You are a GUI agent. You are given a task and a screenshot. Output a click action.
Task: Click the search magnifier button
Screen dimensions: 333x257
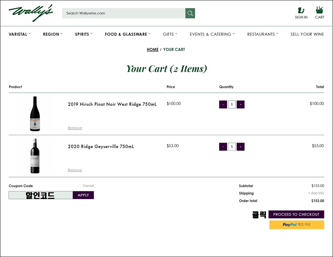coord(190,13)
